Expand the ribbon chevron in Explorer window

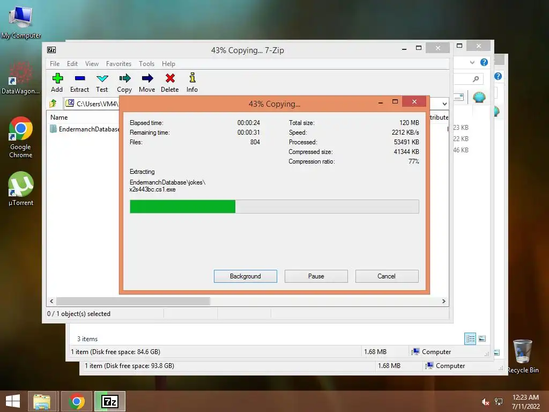tap(472, 63)
